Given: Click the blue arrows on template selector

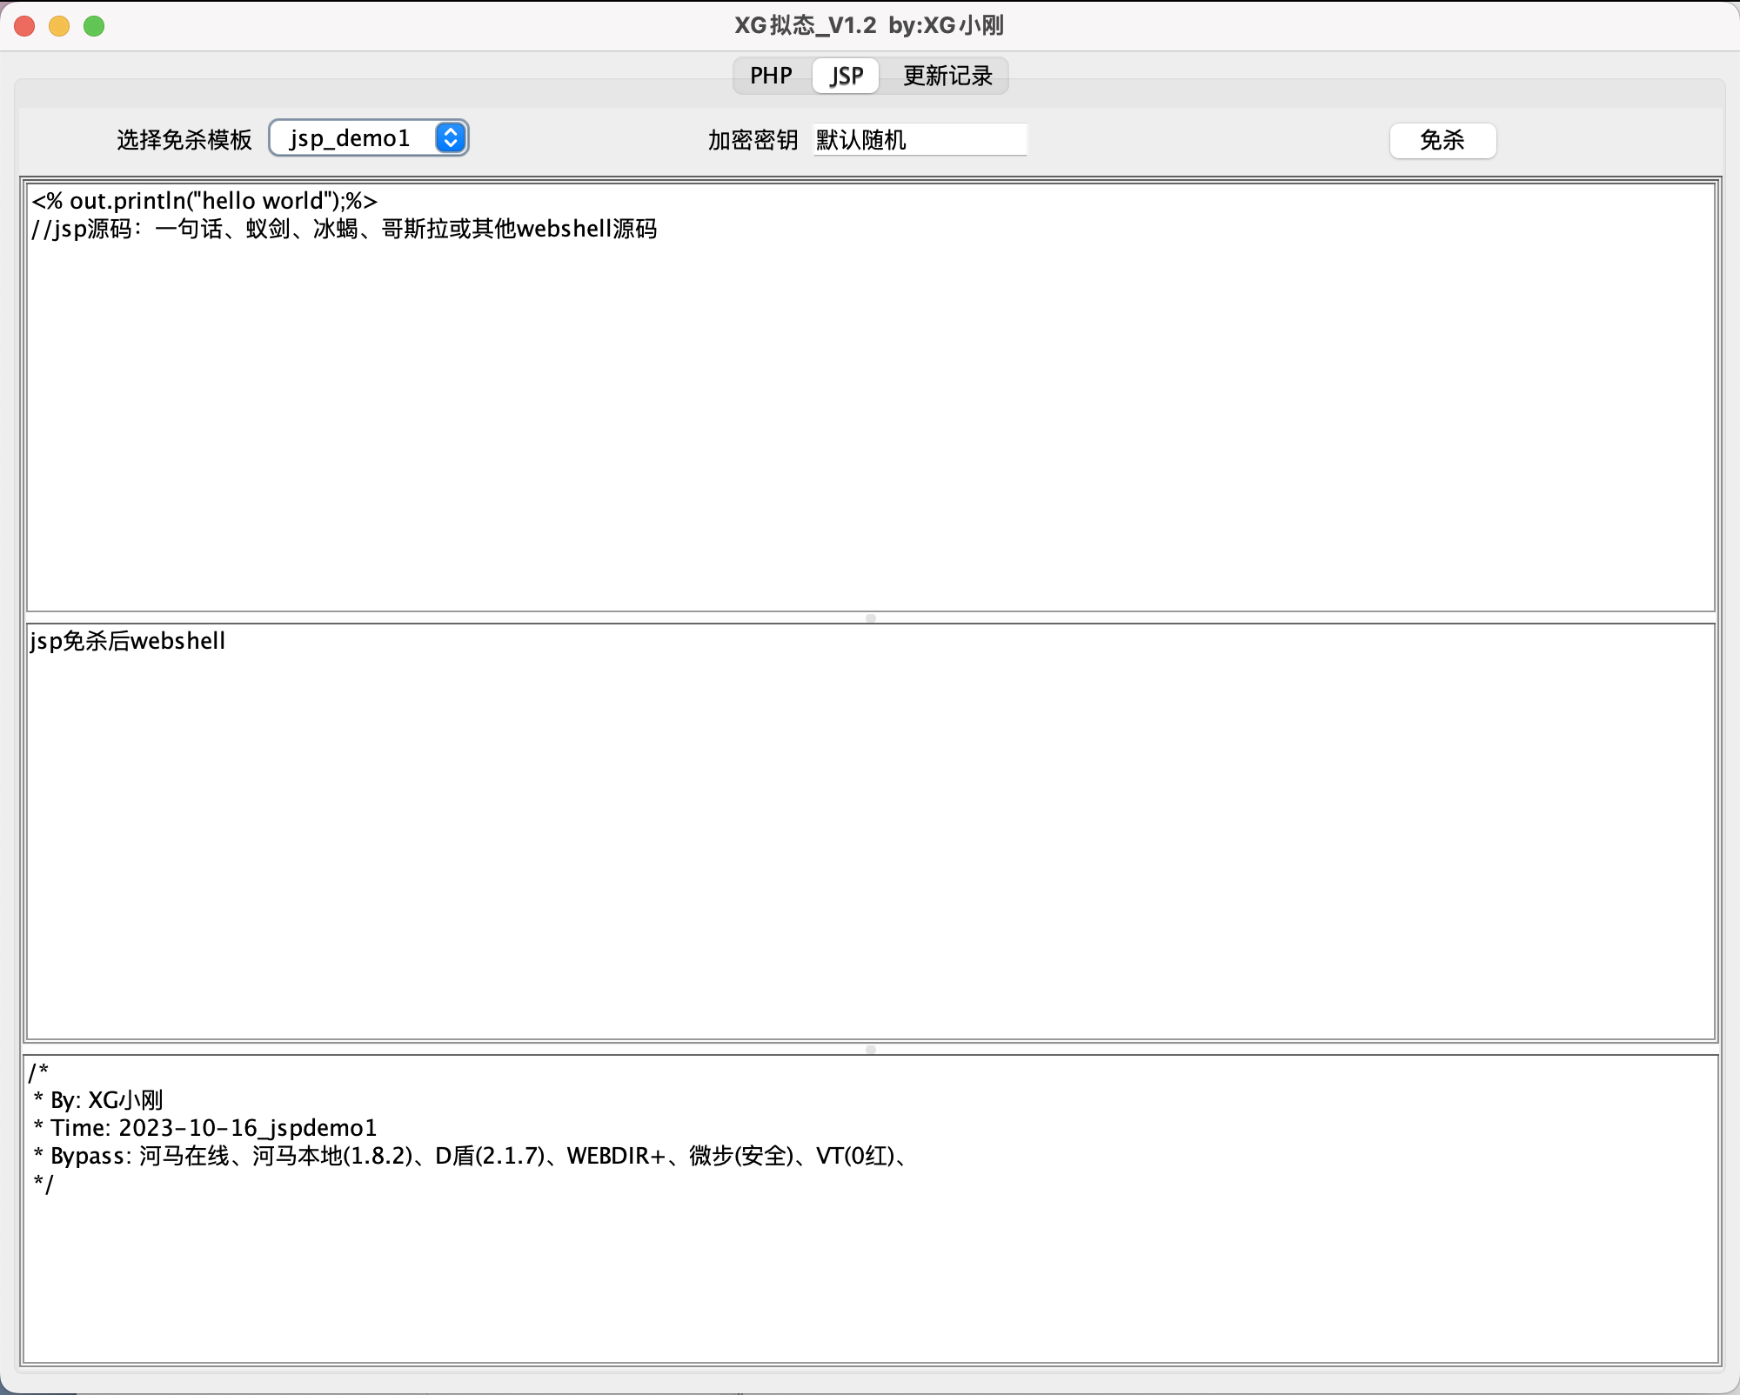Looking at the screenshot, I should tap(451, 138).
